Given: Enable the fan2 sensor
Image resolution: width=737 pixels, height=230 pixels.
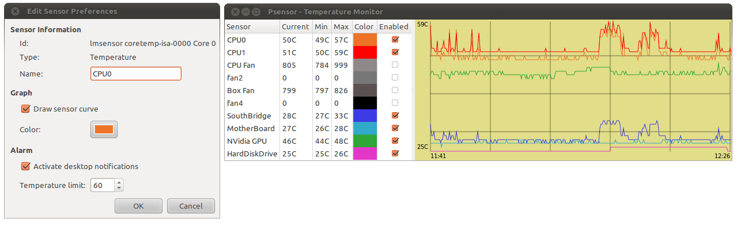Looking at the screenshot, I should tap(395, 78).
